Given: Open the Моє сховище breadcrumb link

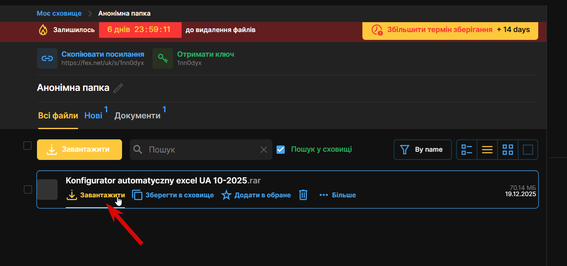Looking at the screenshot, I should [x=59, y=14].
